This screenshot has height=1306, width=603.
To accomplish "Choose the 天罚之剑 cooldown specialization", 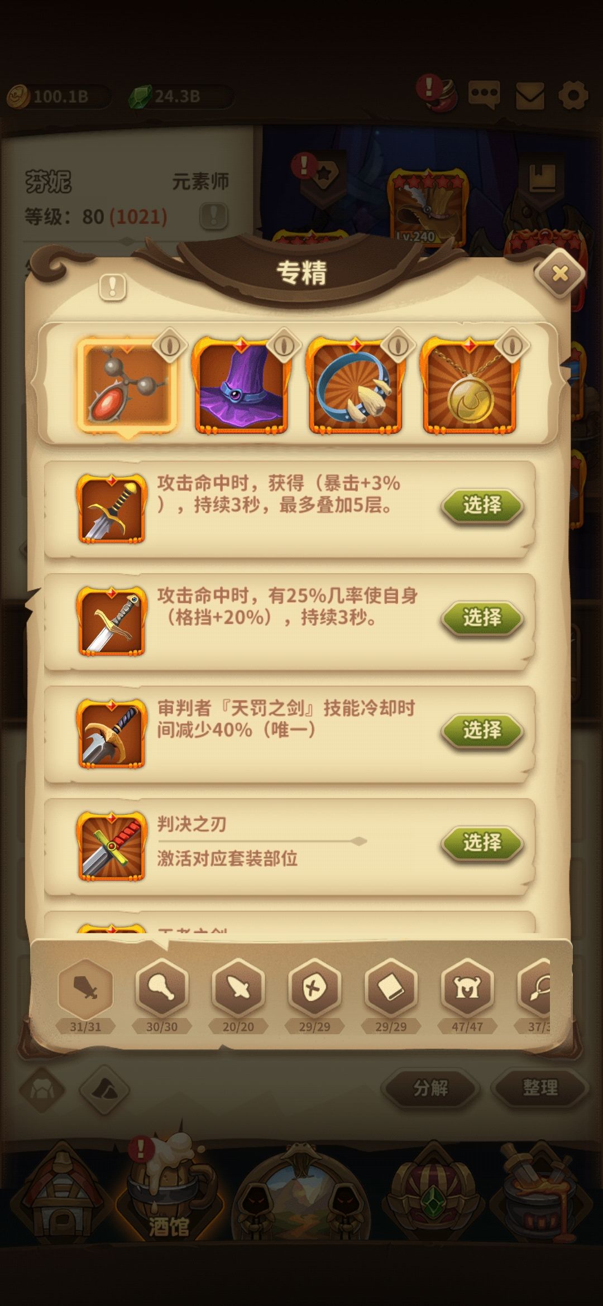I will pyautogui.click(x=482, y=730).
